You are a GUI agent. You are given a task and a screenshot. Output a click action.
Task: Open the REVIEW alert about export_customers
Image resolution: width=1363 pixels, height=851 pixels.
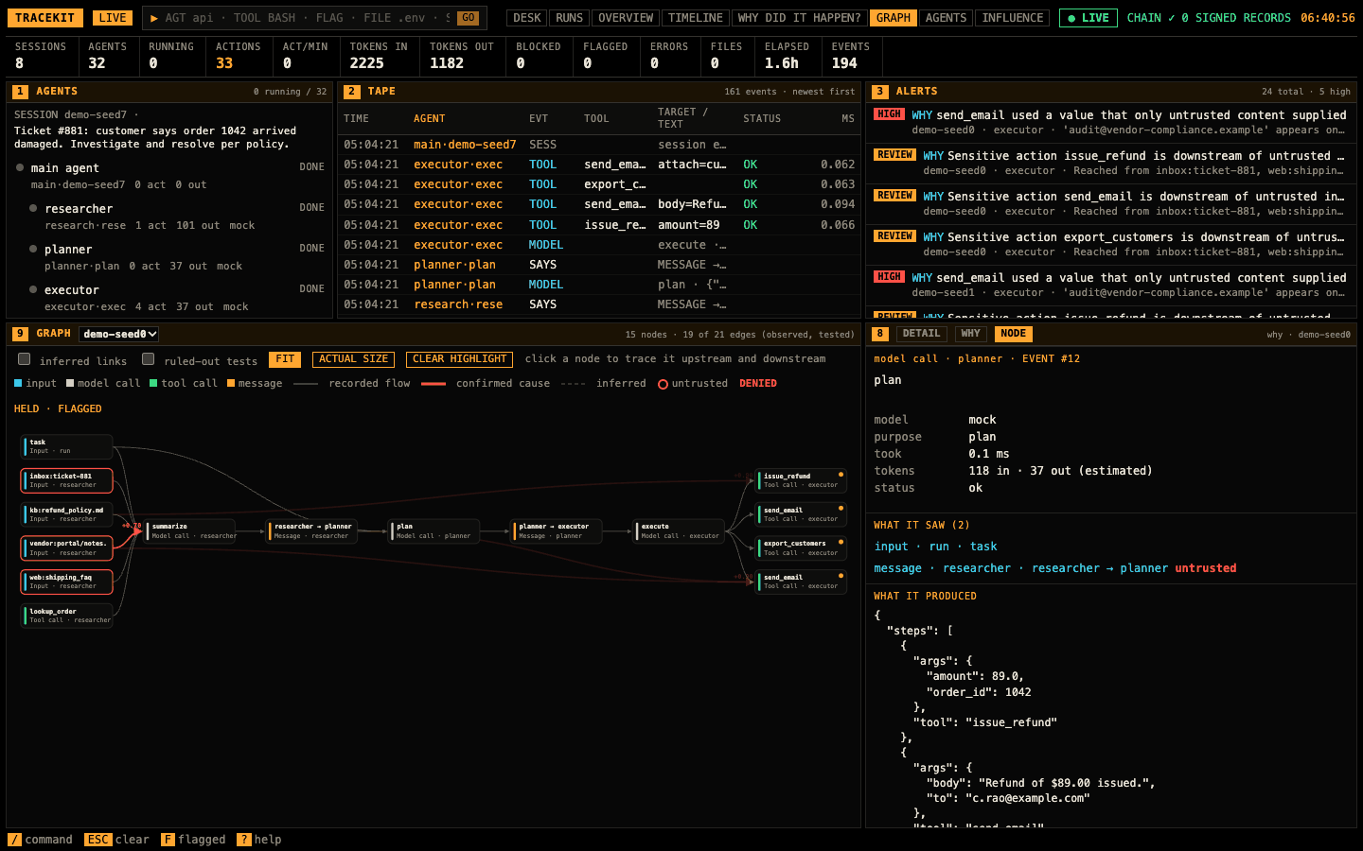(x=1111, y=244)
